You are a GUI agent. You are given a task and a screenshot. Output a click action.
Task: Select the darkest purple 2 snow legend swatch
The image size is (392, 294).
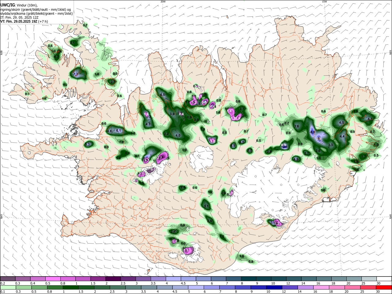coord(113,279)
